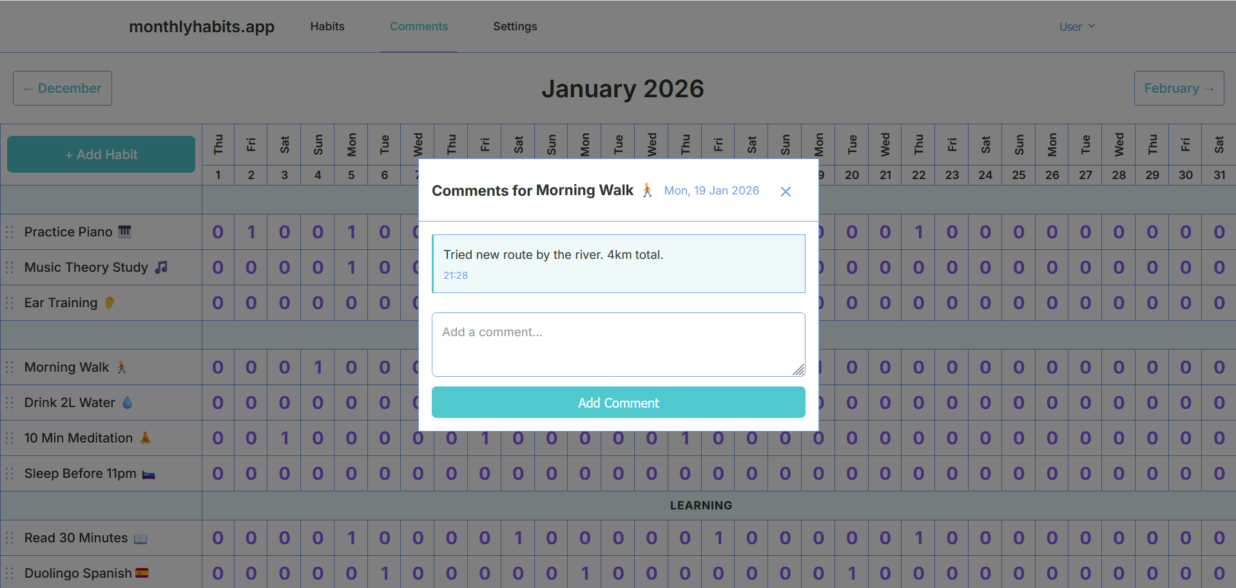Select the drag handle for Drink 2L Water
This screenshot has height=588, width=1236.
tap(9, 403)
